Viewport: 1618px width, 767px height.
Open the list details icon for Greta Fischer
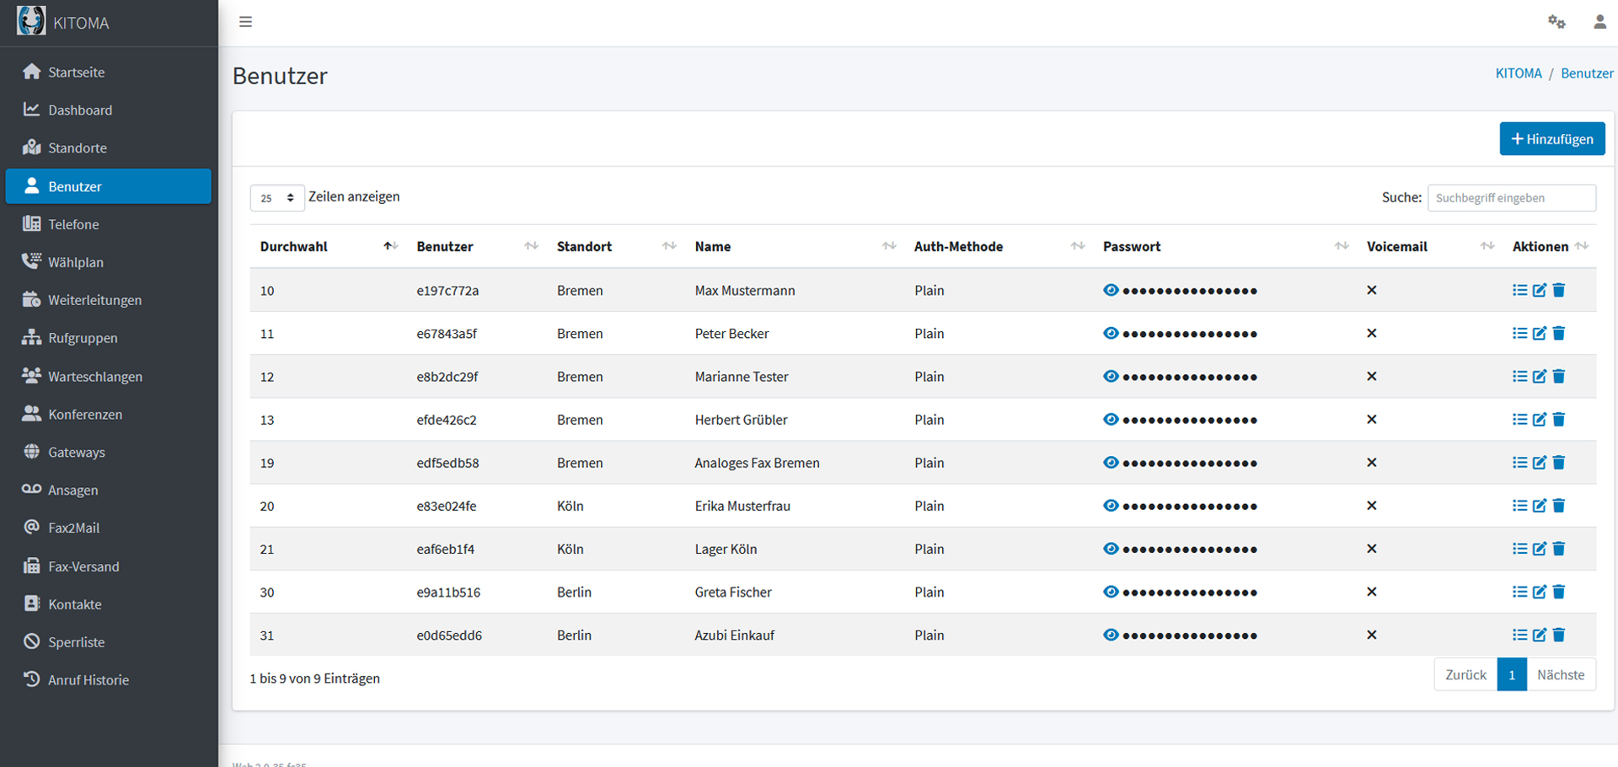pyautogui.click(x=1519, y=592)
